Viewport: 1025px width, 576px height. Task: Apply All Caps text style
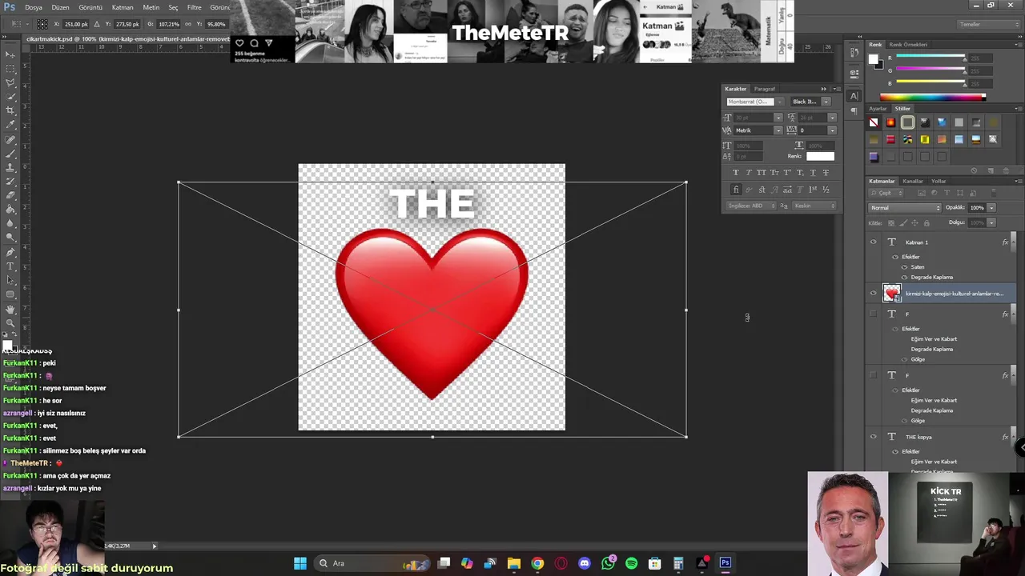tap(762, 173)
